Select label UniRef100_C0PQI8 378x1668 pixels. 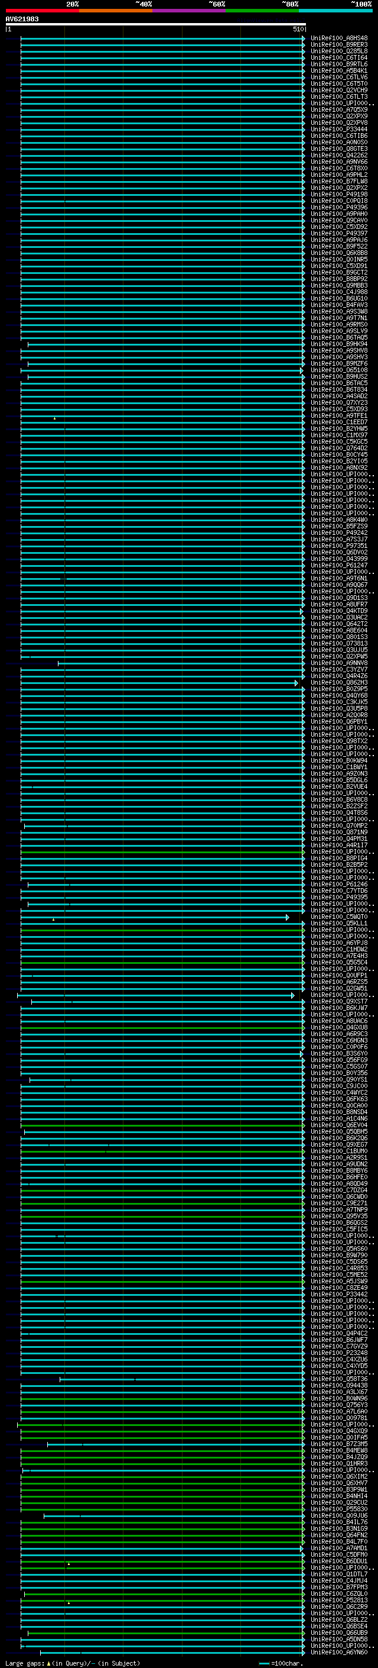coord(339,201)
